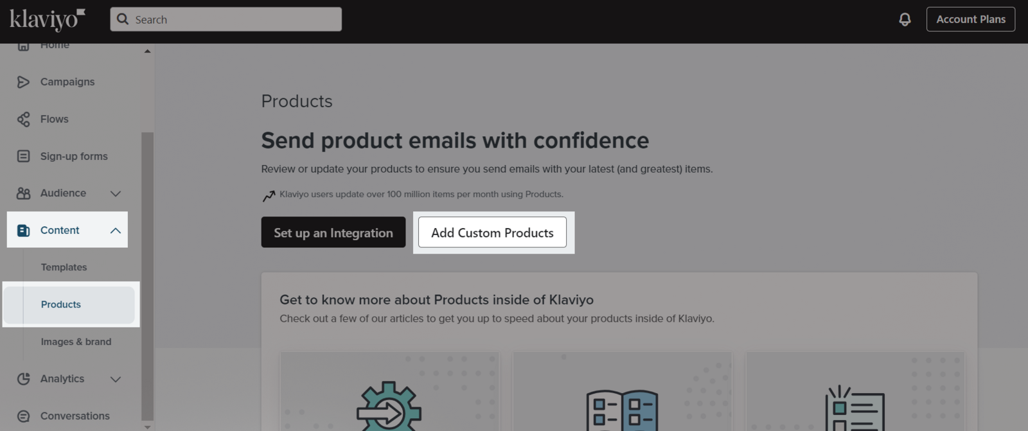Collapse the Content menu chevron
Image resolution: width=1028 pixels, height=431 pixels.
[116, 231]
